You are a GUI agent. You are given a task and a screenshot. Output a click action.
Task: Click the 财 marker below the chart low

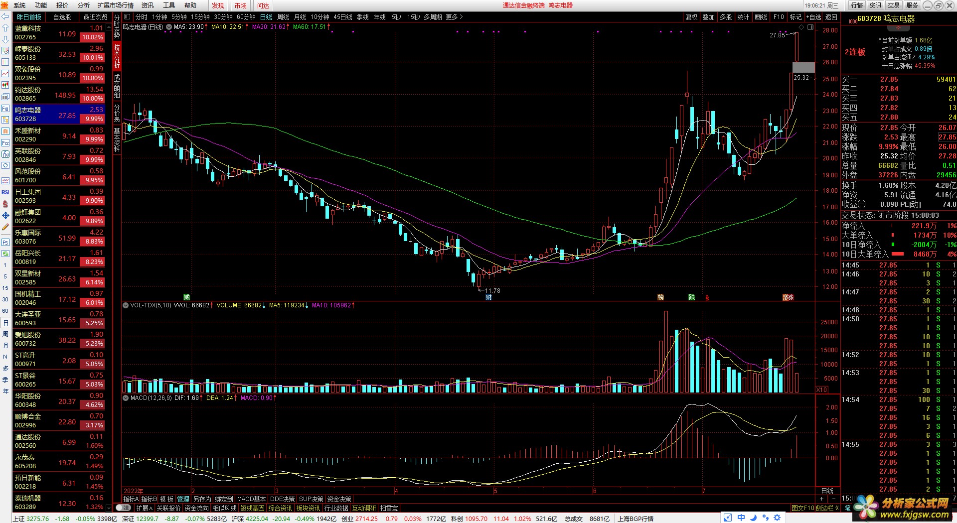(x=488, y=297)
